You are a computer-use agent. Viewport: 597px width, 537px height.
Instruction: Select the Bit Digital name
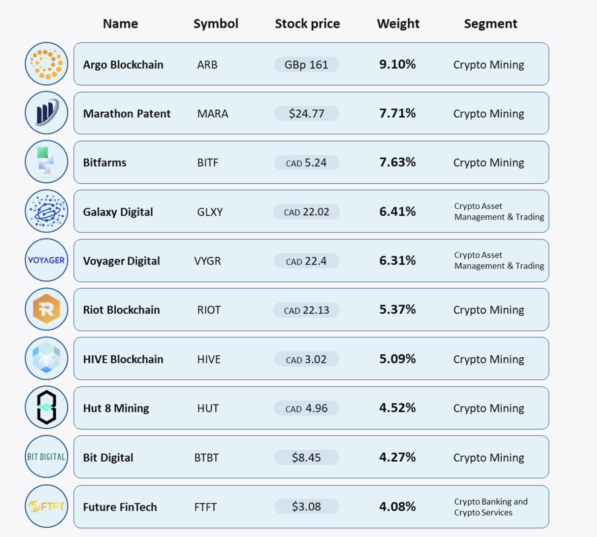(108, 458)
